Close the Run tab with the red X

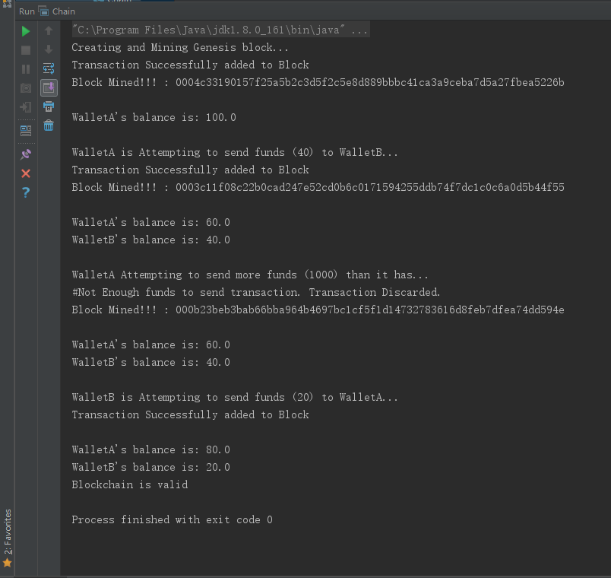(26, 173)
